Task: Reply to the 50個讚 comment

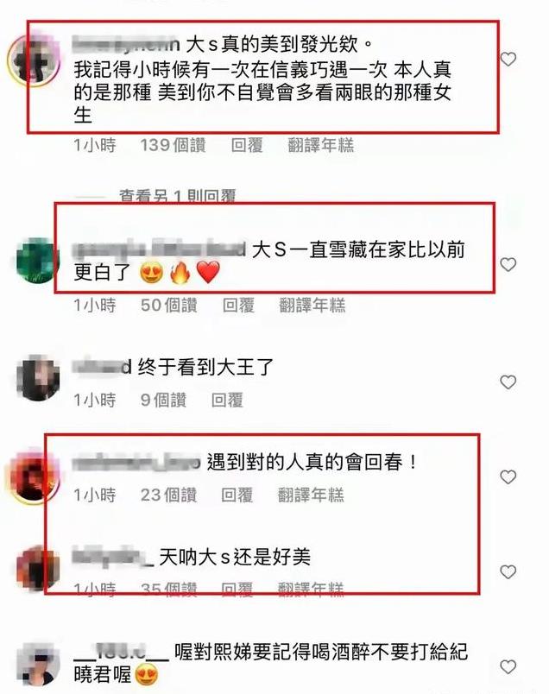Action: pos(238,306)
